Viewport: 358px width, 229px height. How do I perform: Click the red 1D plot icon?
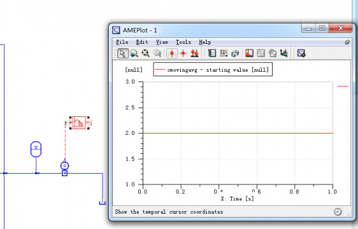(249, 53)
